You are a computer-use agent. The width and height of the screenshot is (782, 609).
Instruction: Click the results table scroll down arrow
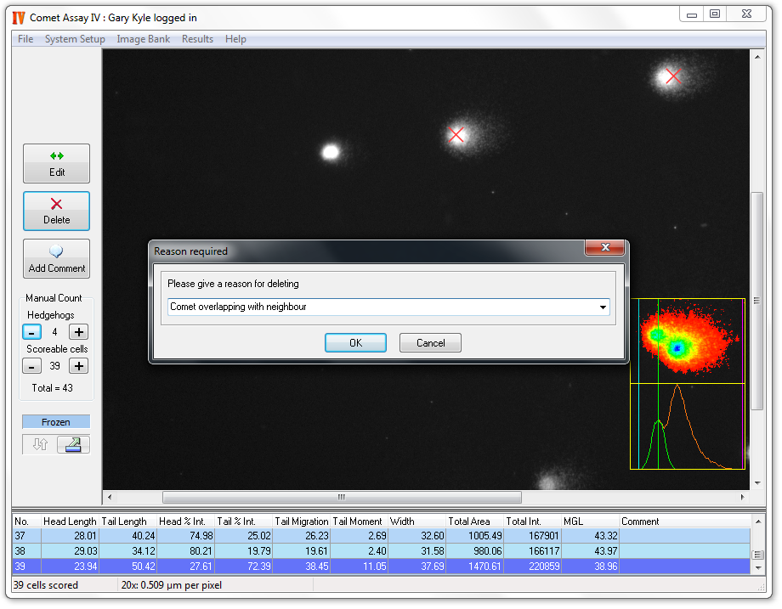758,567
